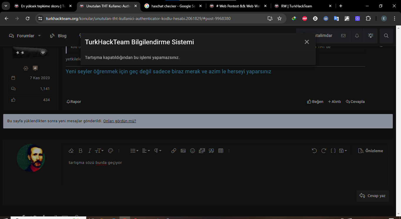Close the haschat checker tab
The height and width of the screenshot is (219, 401).
[x=201, y=6]
